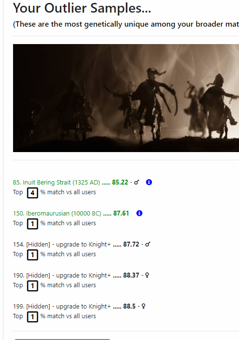Open Inuit Bering Strait (1325 AD) sample
The width and height of the screenshot is (239, 340).
56,183
